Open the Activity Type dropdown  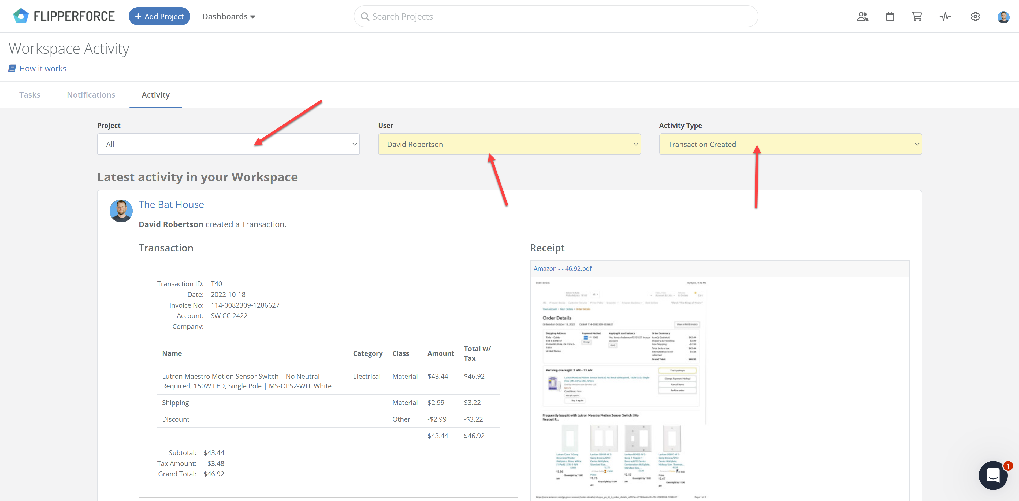pos(790,145)
